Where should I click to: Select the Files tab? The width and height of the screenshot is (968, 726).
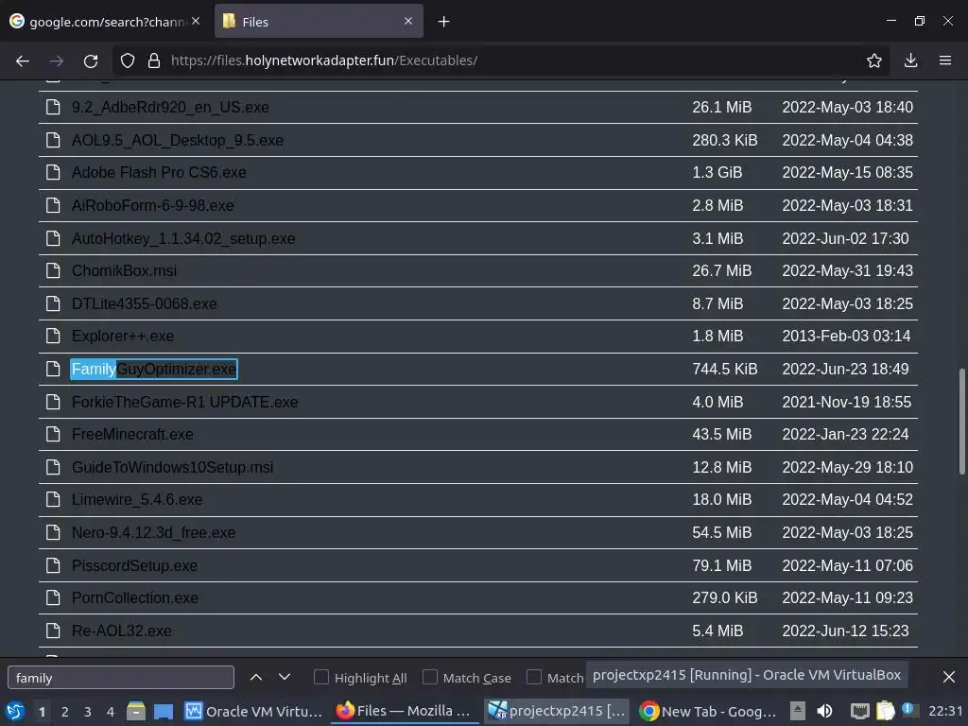pyautogui.click(x=319, y=22)
